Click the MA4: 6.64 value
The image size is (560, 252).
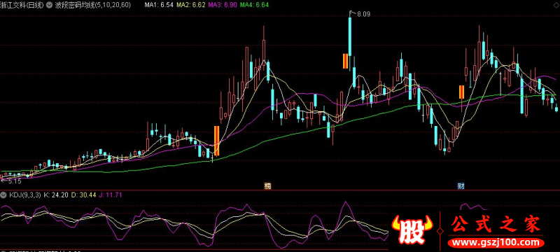(x=254, y=5)
